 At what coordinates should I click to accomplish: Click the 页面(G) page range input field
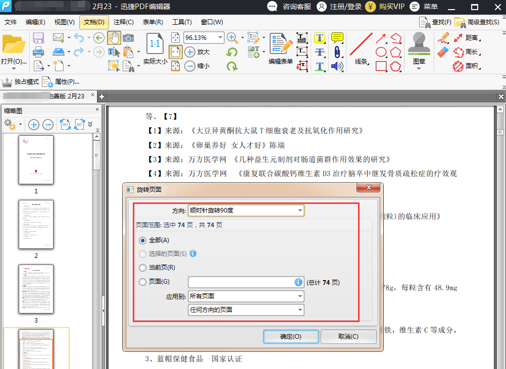[x=245, y=282]
